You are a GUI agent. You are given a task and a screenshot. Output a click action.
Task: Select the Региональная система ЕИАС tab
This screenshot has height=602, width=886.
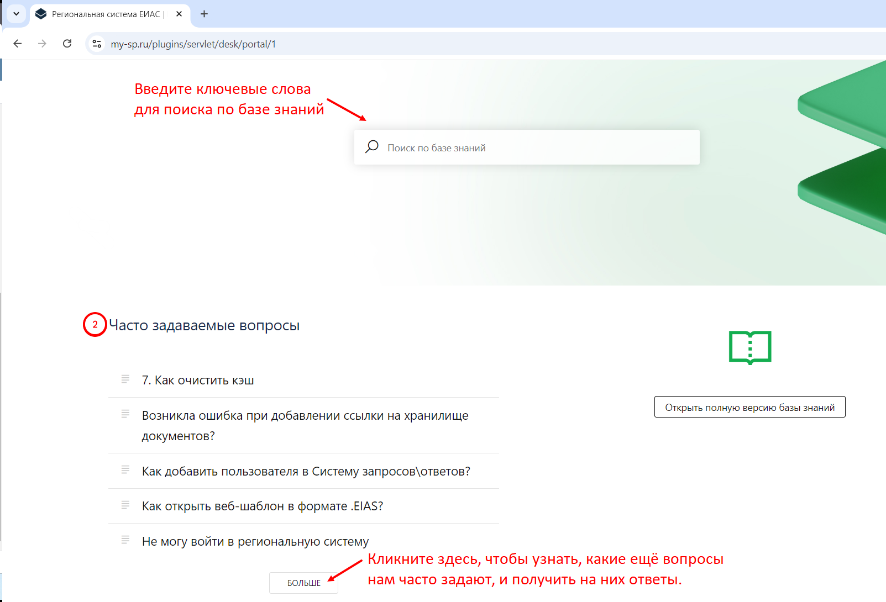click(109, 14)
